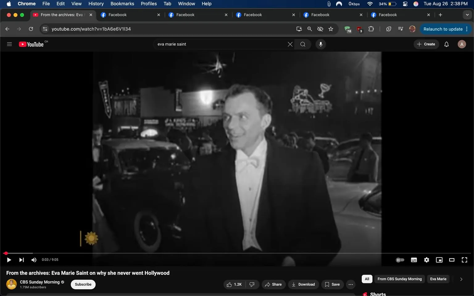Enter fullscreen video mode
Image resolution: width=474 pixels, height=296 pixels.
click(x=464, y=260)
